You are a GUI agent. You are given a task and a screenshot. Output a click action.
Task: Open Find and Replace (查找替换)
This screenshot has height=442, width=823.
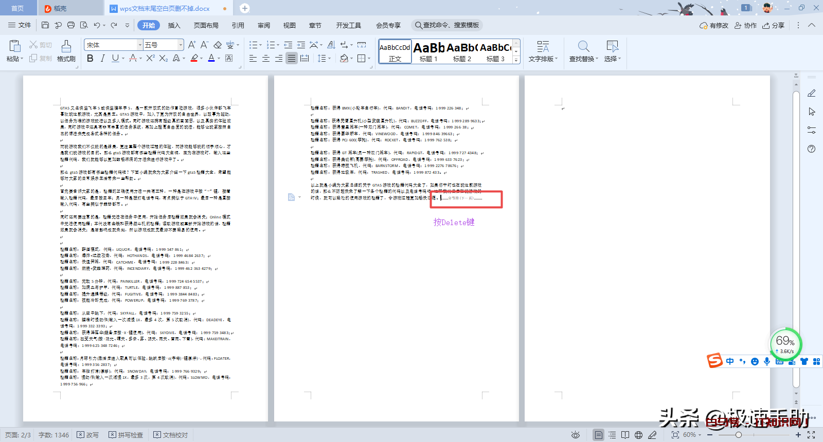[x=583, y=51]
